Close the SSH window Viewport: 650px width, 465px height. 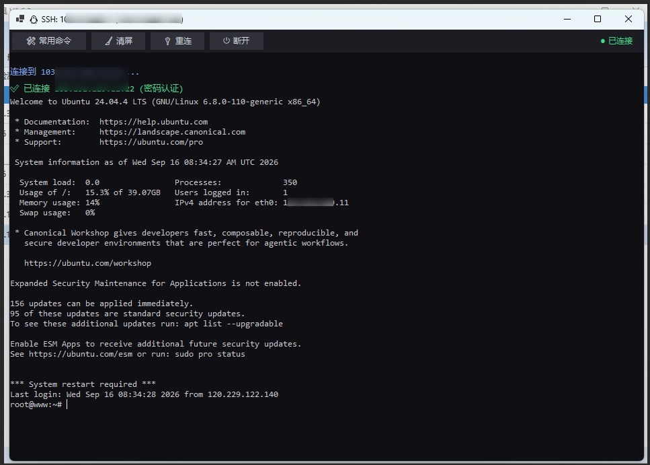click(628, 19)
